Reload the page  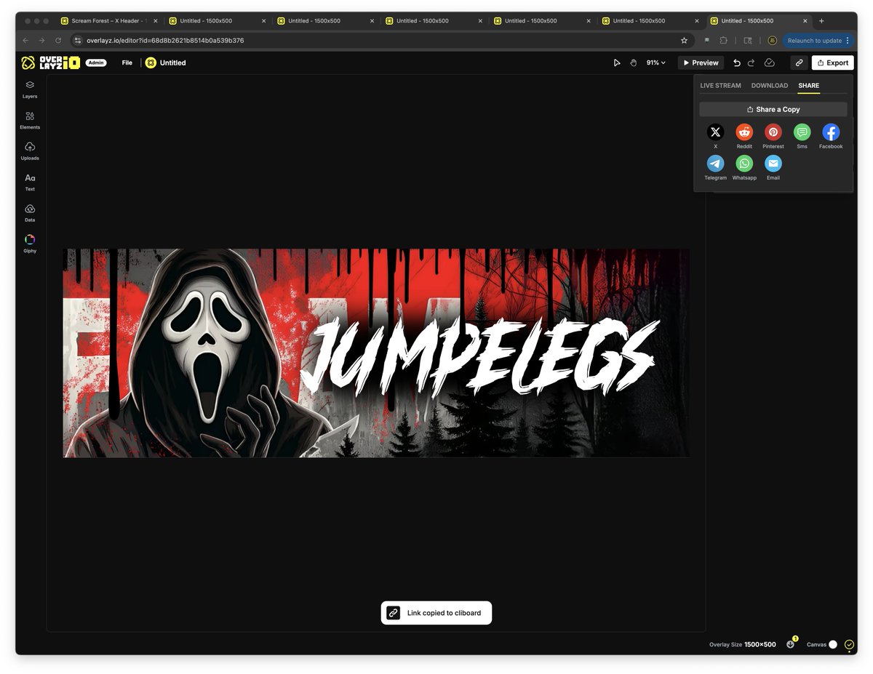pos(58,41)
